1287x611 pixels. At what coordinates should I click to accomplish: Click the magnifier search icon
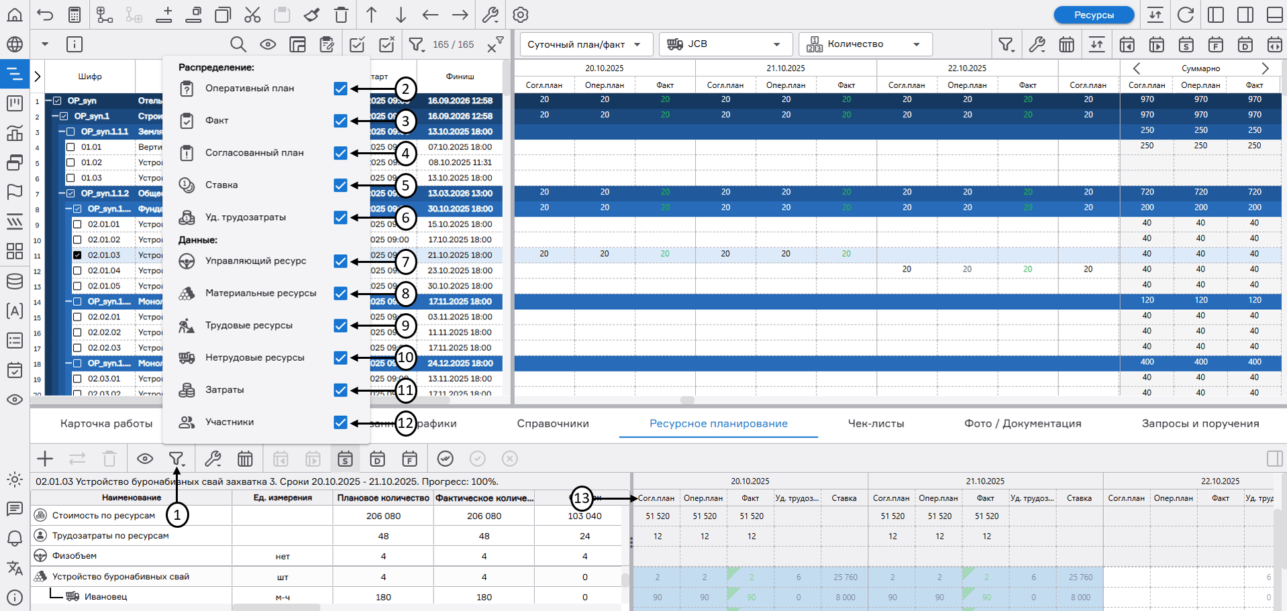coord(238,44)
